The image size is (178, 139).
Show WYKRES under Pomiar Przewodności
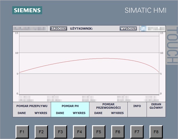coord(117,113)
